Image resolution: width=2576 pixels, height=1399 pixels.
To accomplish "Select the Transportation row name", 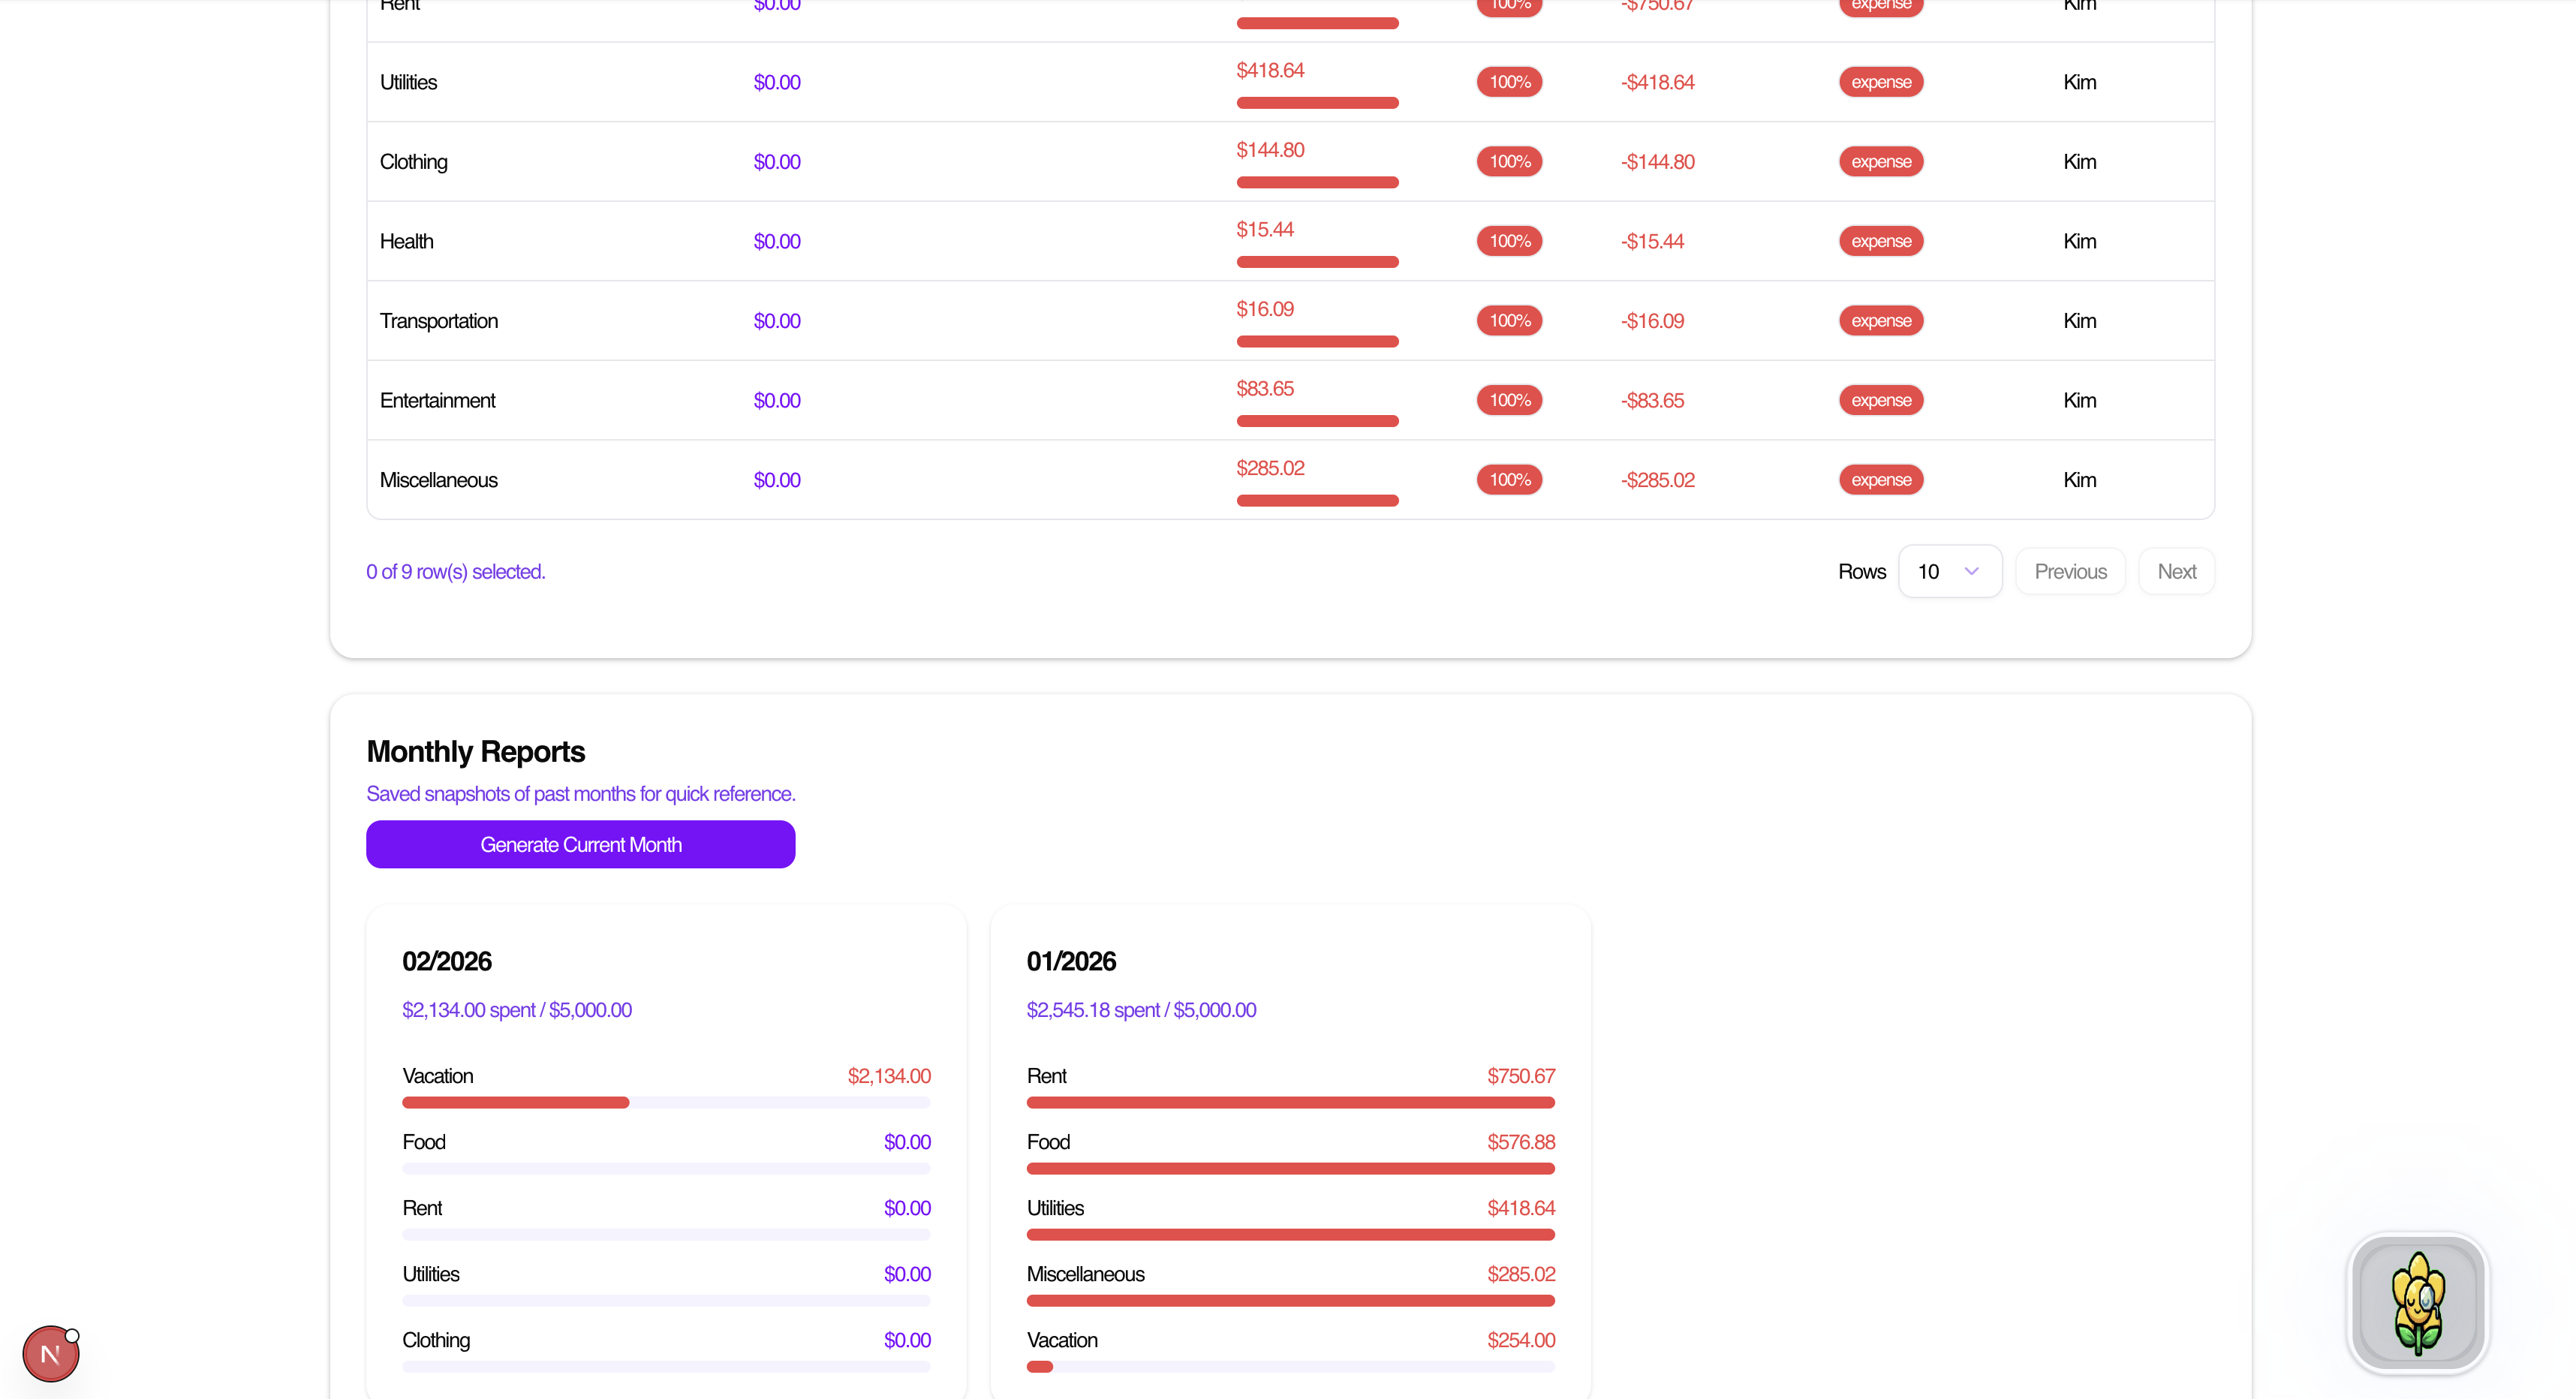I will pyautogui.click(x=439, y=321).
